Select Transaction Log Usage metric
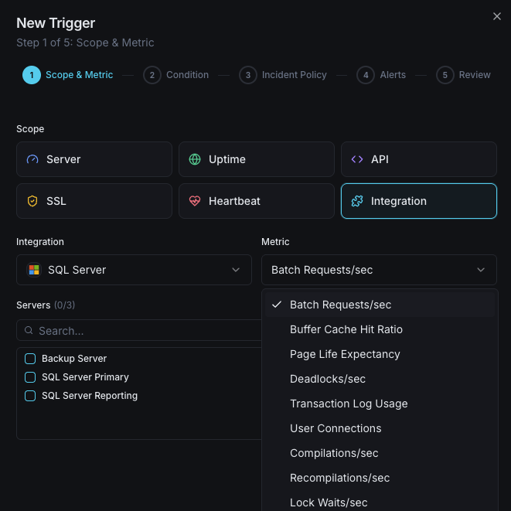 tap(380, 404)
